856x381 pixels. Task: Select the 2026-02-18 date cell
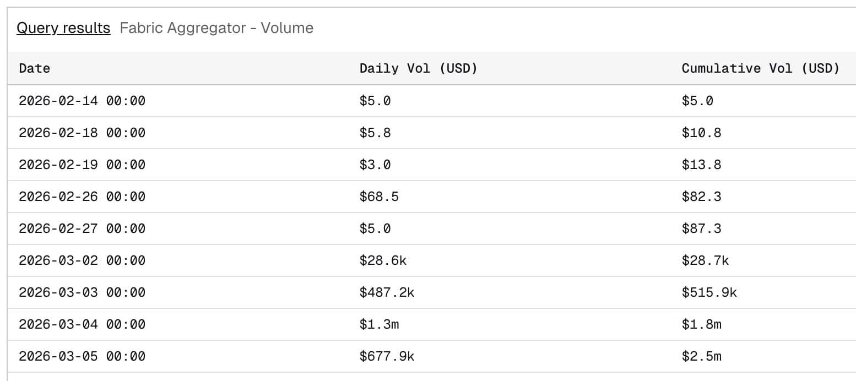coord(82,133)
